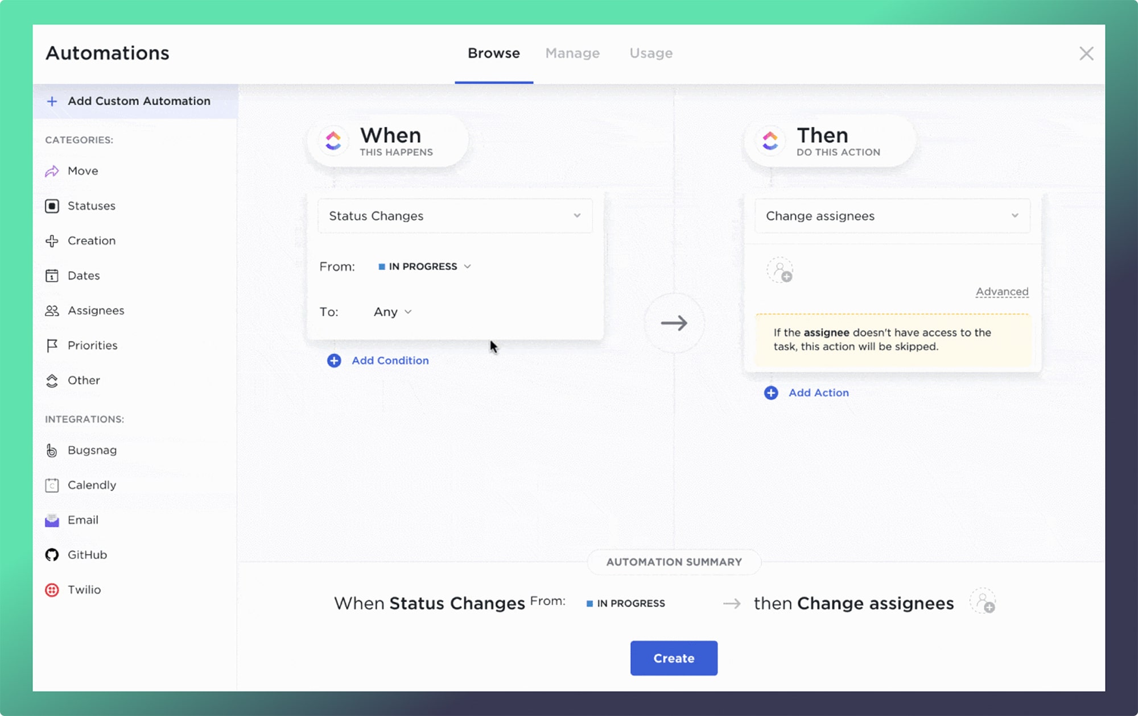
Task: Select the Statuses category icon
Action: (53, 205)
